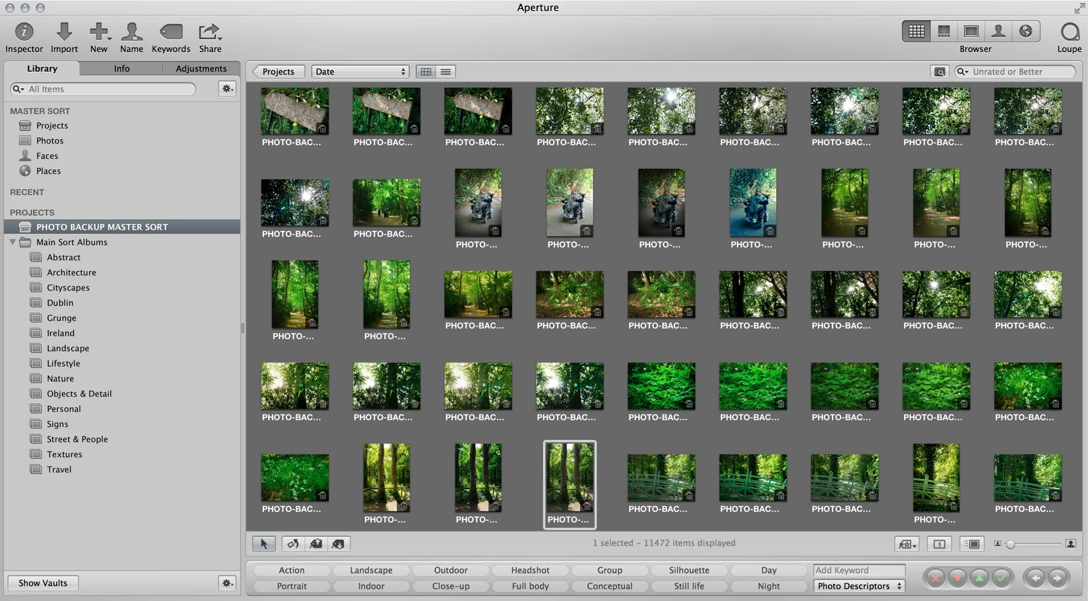The width and height of the screenshot is (1088, 601).
Task: Open the Inspector panel
Action: pos(23,33)
